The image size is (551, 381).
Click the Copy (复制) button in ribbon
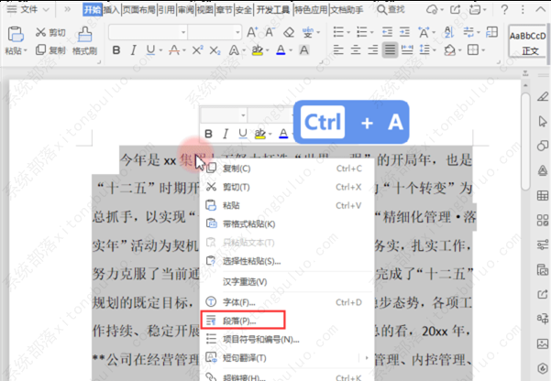50,49
